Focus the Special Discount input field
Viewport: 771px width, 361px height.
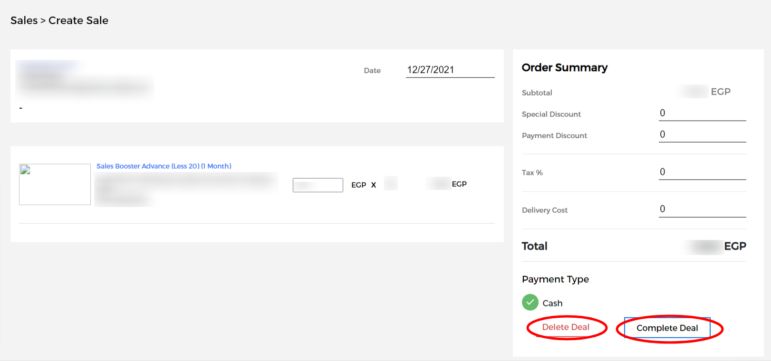(x=702, y=113)
